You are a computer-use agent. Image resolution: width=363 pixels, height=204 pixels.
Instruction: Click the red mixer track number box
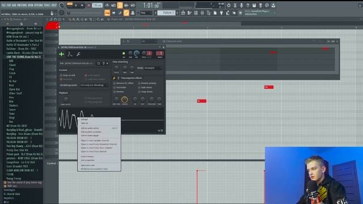[x=160, y=53]
